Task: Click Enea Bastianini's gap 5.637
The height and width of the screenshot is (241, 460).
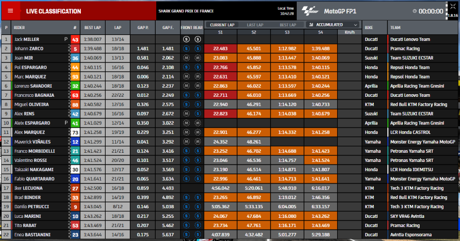Action: [x=168, y=235]
